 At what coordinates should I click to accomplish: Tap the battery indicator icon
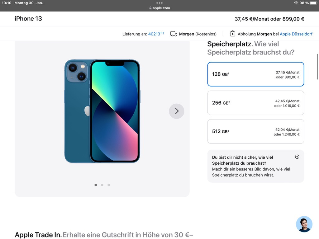click(313, 3)
